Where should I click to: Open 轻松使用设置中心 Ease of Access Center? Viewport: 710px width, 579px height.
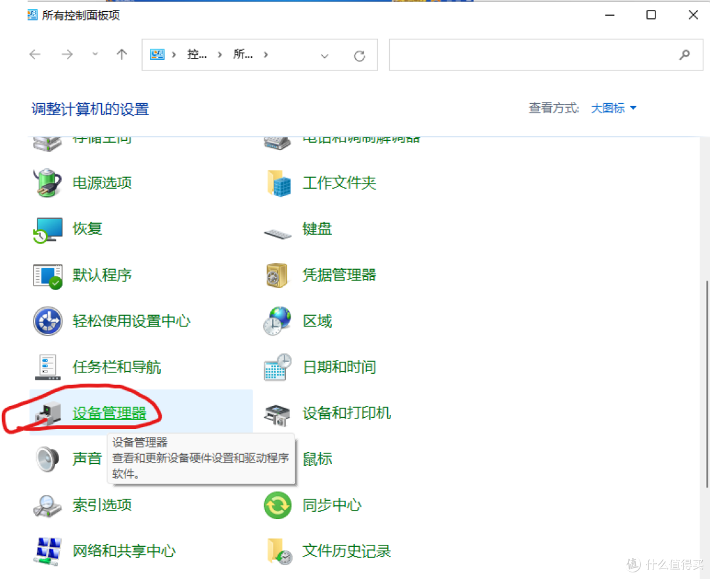coord(132,321)
